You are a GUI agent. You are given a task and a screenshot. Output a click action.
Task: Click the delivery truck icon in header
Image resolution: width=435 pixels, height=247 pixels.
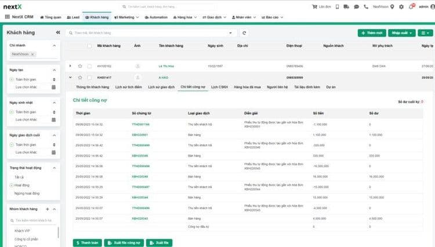tap(346, 7)
